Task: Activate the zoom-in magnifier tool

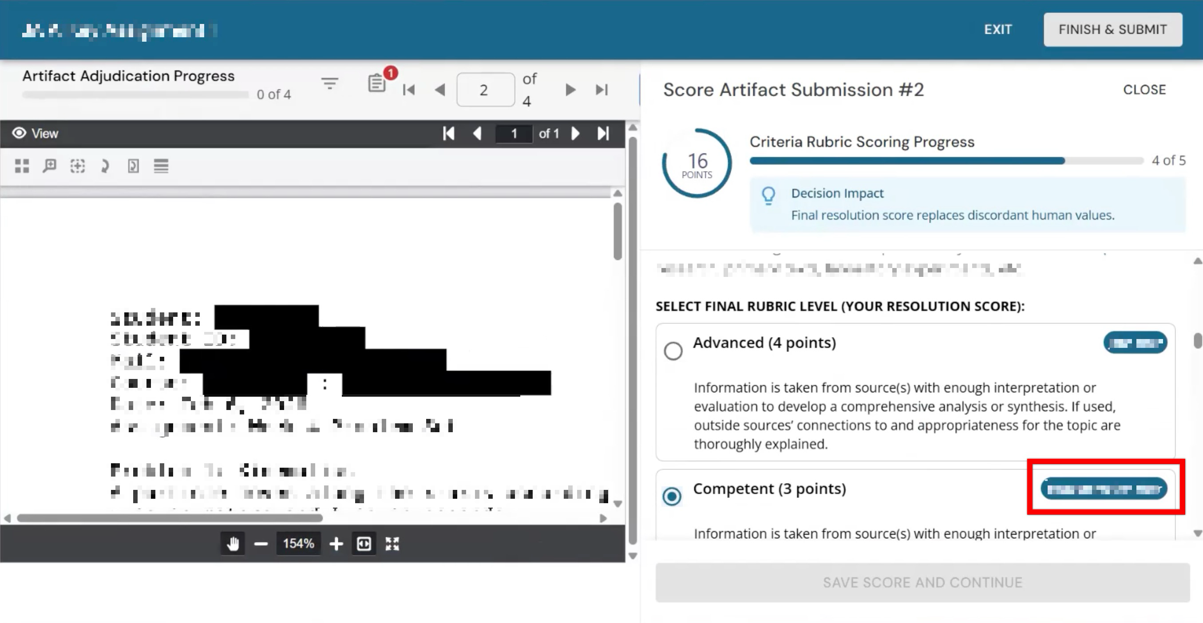Action: point(50,166)
